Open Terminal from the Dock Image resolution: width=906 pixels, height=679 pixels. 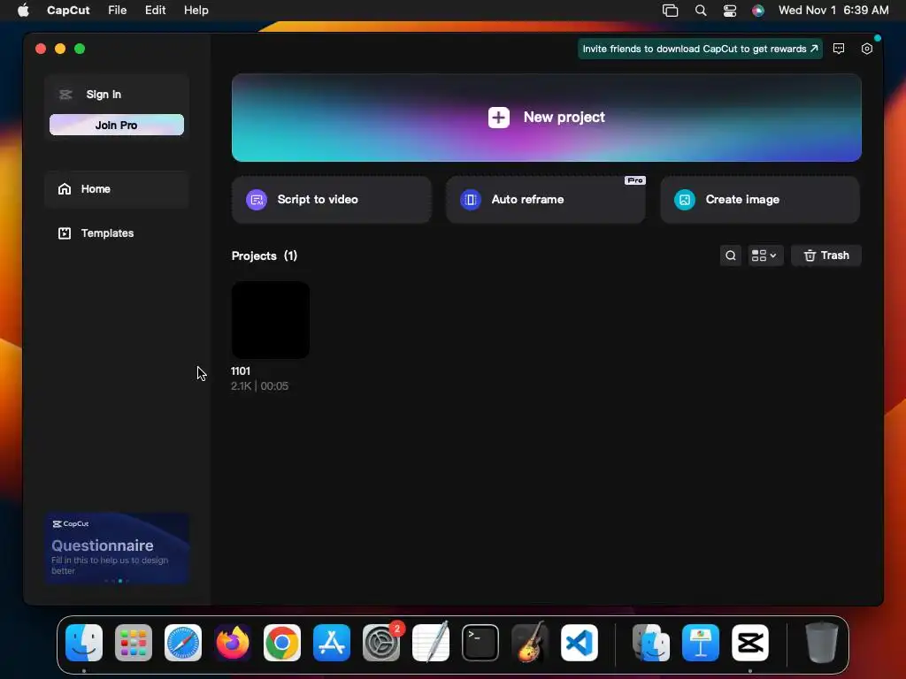click(480, 643)
